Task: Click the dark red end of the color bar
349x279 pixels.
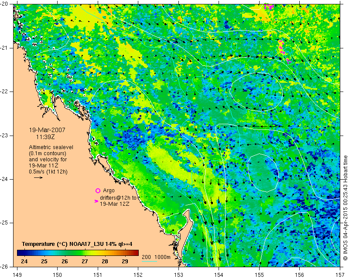Action: click(136, 253)
